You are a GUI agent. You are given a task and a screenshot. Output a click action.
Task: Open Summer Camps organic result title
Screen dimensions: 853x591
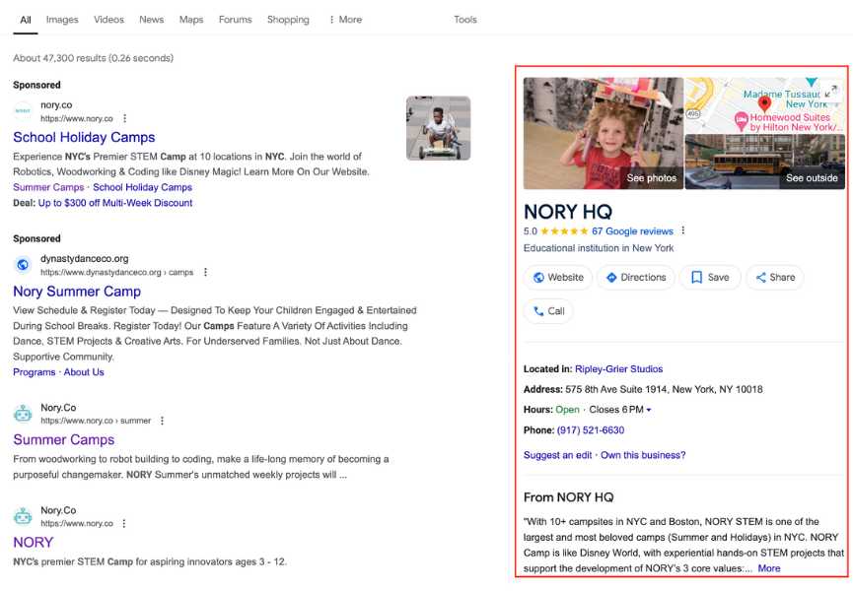pos(64,440)
